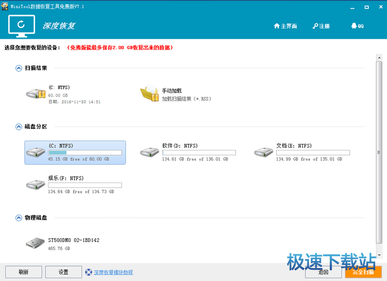Start the 完全扫描 full scan
The height and width of the screenshot is (281, 387).
[x=363, y=272]
